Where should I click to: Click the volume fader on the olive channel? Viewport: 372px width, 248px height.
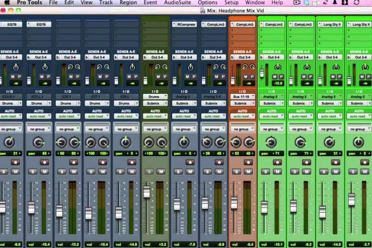click(147, 192)
